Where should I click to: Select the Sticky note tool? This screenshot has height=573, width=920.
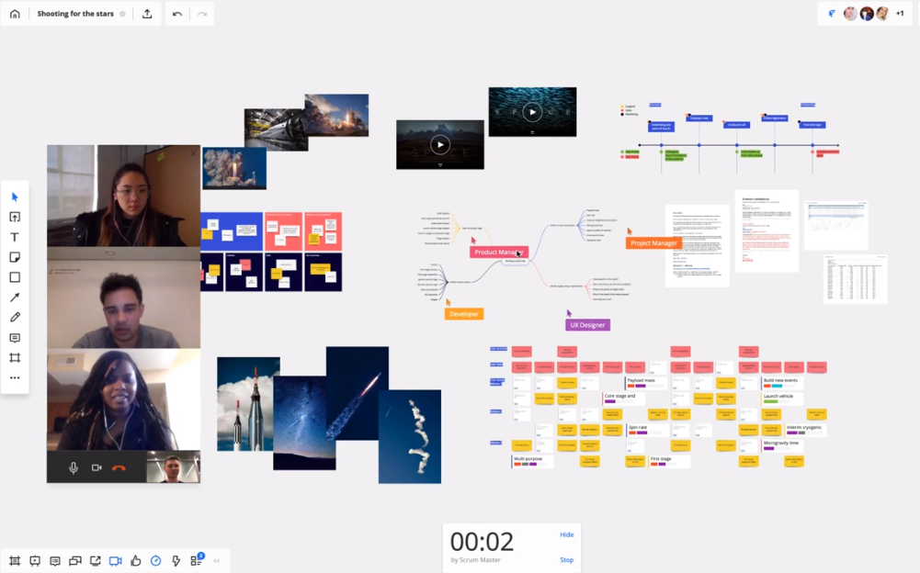pos(15,257)
